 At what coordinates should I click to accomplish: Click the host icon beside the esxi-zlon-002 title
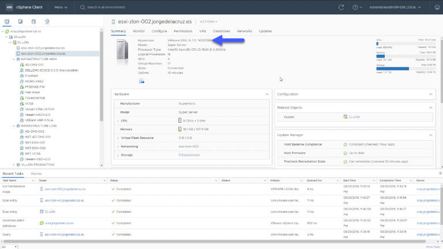113,22
